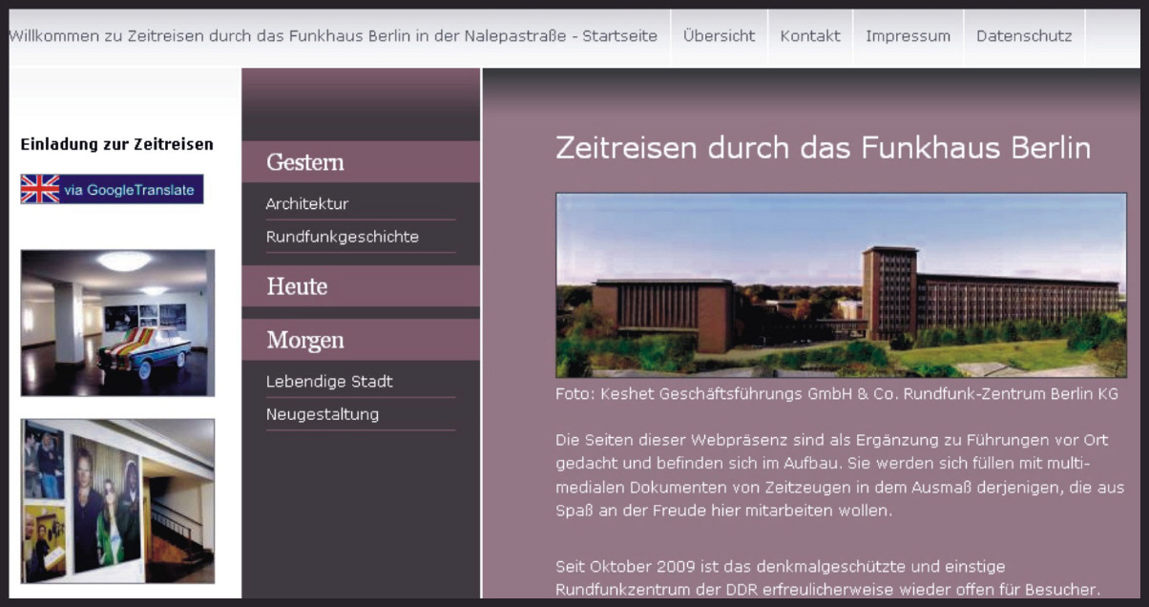Expand the Heute section
The width and height of the screenshot is (1149, 607).
[297, 286]
